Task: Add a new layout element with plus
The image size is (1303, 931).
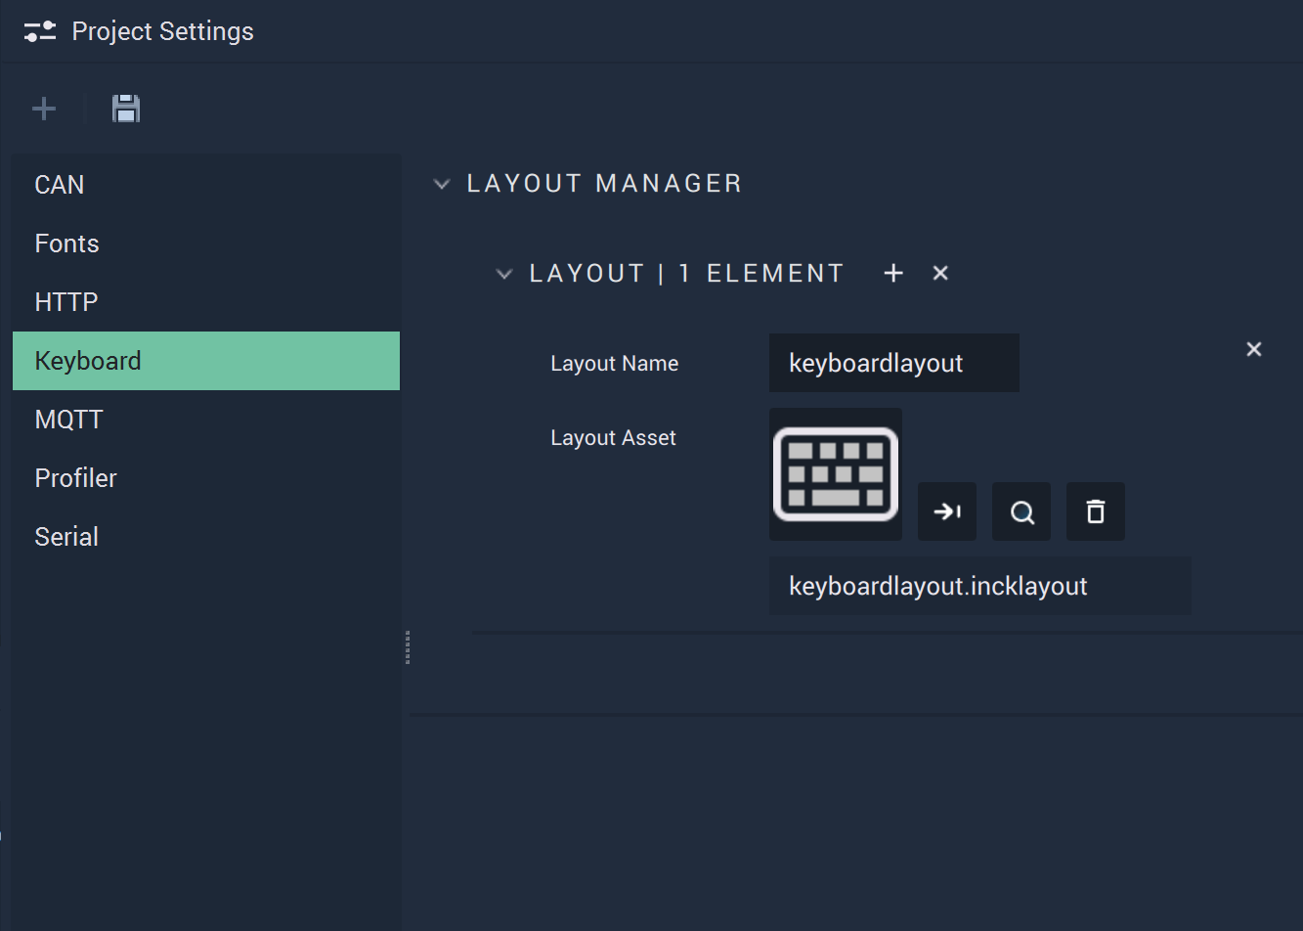Action: [893, 274]
